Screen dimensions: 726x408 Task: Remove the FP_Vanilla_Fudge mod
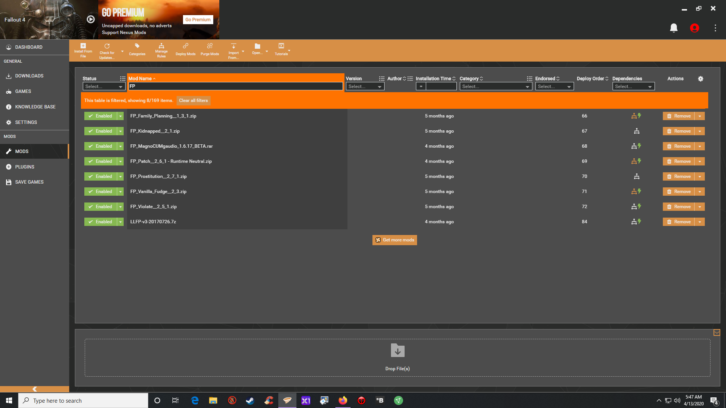tap(679, 192)
